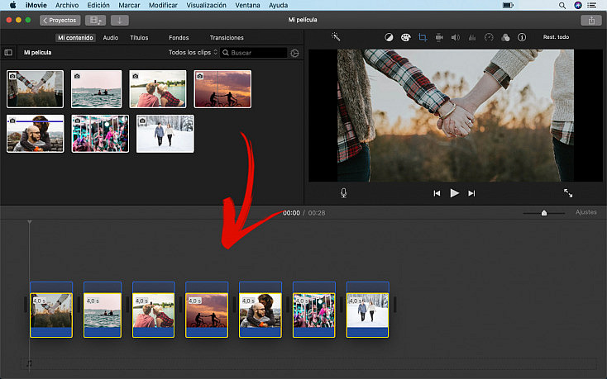This screenshot has height=379, width=607.
Task: Open the color correction palette tool
Action: click(405, 37)
